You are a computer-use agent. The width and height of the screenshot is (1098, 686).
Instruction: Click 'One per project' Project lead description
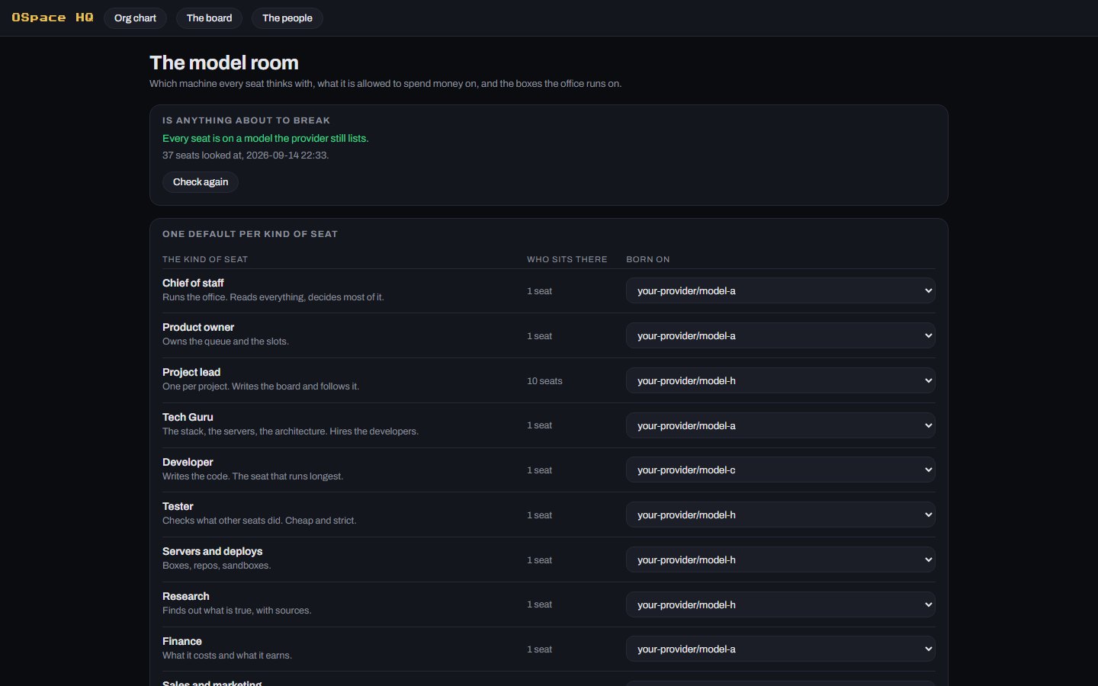[x=261, y=386]
